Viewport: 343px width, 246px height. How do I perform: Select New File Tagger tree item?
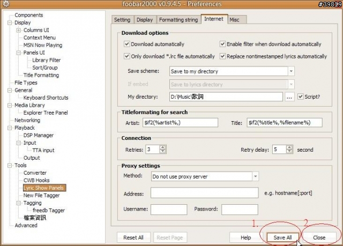(x=42, y=196)
